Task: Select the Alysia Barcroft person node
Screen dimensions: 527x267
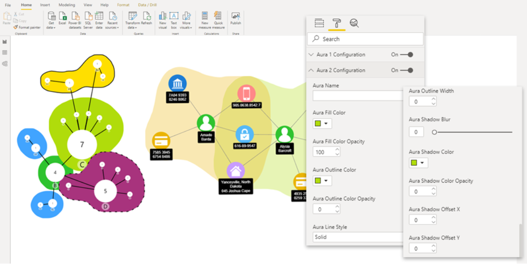Action: (285, 135)
